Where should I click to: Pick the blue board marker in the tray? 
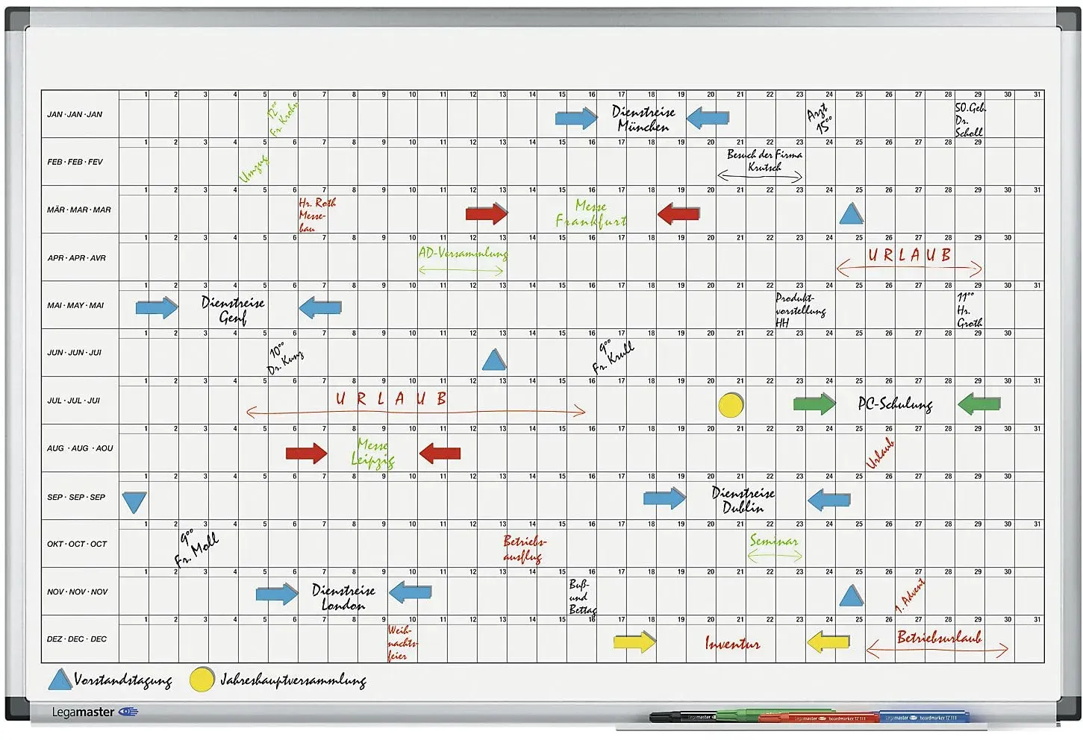tap(924, 717)
